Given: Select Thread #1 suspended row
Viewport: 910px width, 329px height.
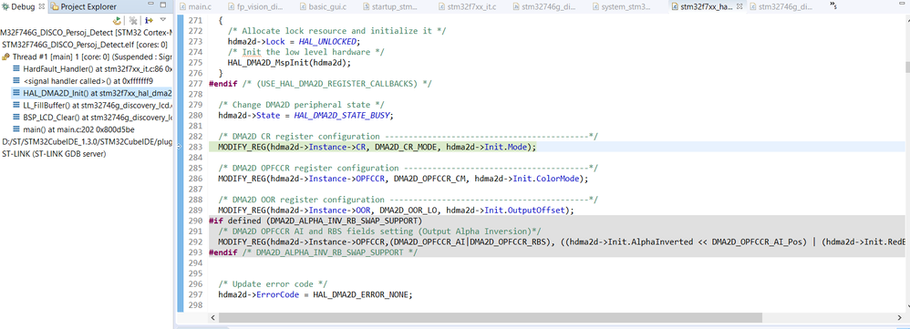Looking at the screenshot, I should (x=87, y=57).
